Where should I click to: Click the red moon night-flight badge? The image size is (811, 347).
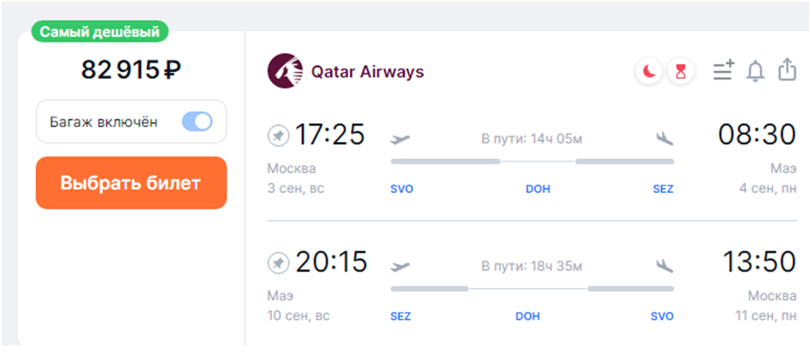[649, 72]
